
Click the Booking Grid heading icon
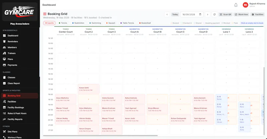coord(45,14)
